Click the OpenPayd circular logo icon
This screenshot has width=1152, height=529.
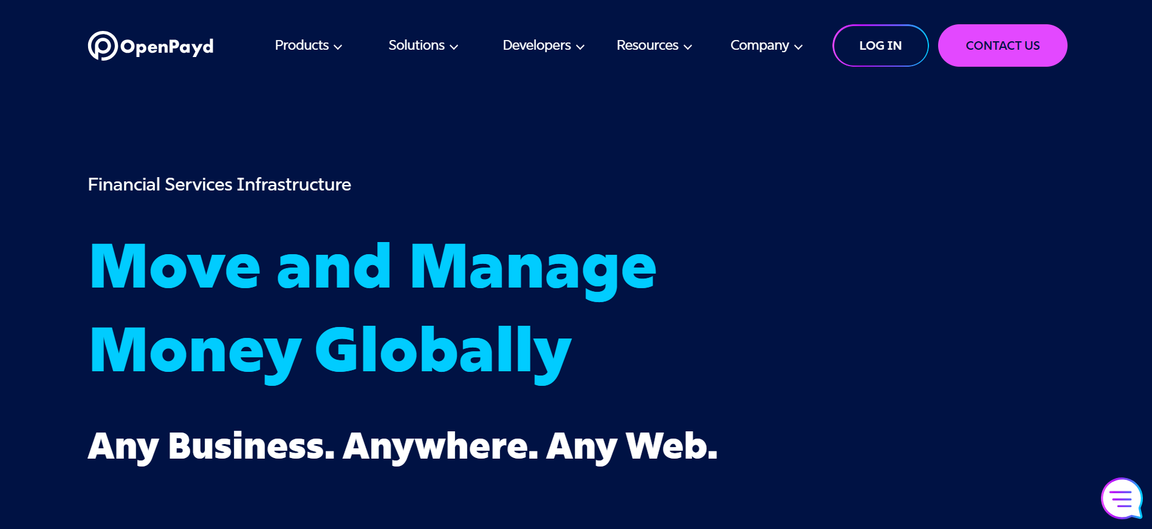click(x=103, y=45)
